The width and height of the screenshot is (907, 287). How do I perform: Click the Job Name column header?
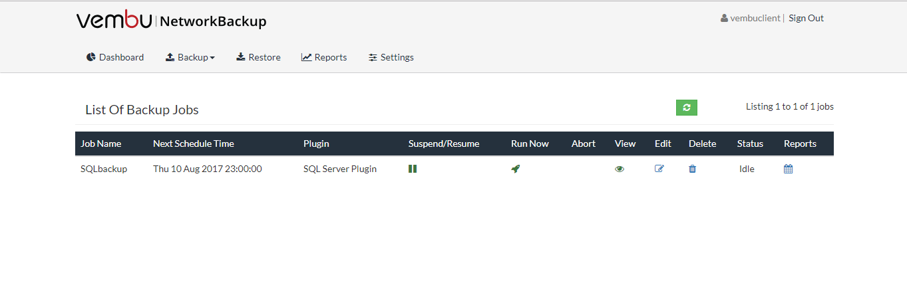point(101,143)
